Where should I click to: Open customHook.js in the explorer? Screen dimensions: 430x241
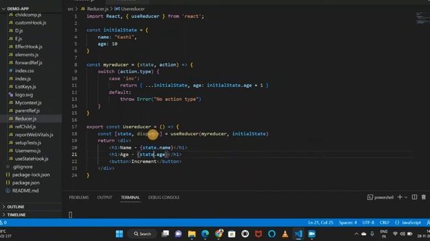pyautogui.click(x=31, y=23)
